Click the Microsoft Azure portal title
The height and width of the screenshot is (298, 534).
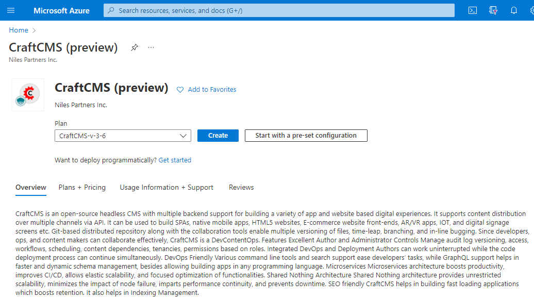pyautogui.click(x=61, y=10)
